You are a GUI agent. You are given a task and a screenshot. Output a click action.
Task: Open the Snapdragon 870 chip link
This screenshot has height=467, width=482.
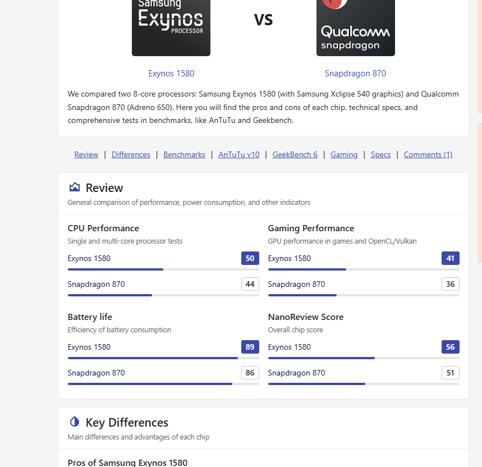(355, 74)
